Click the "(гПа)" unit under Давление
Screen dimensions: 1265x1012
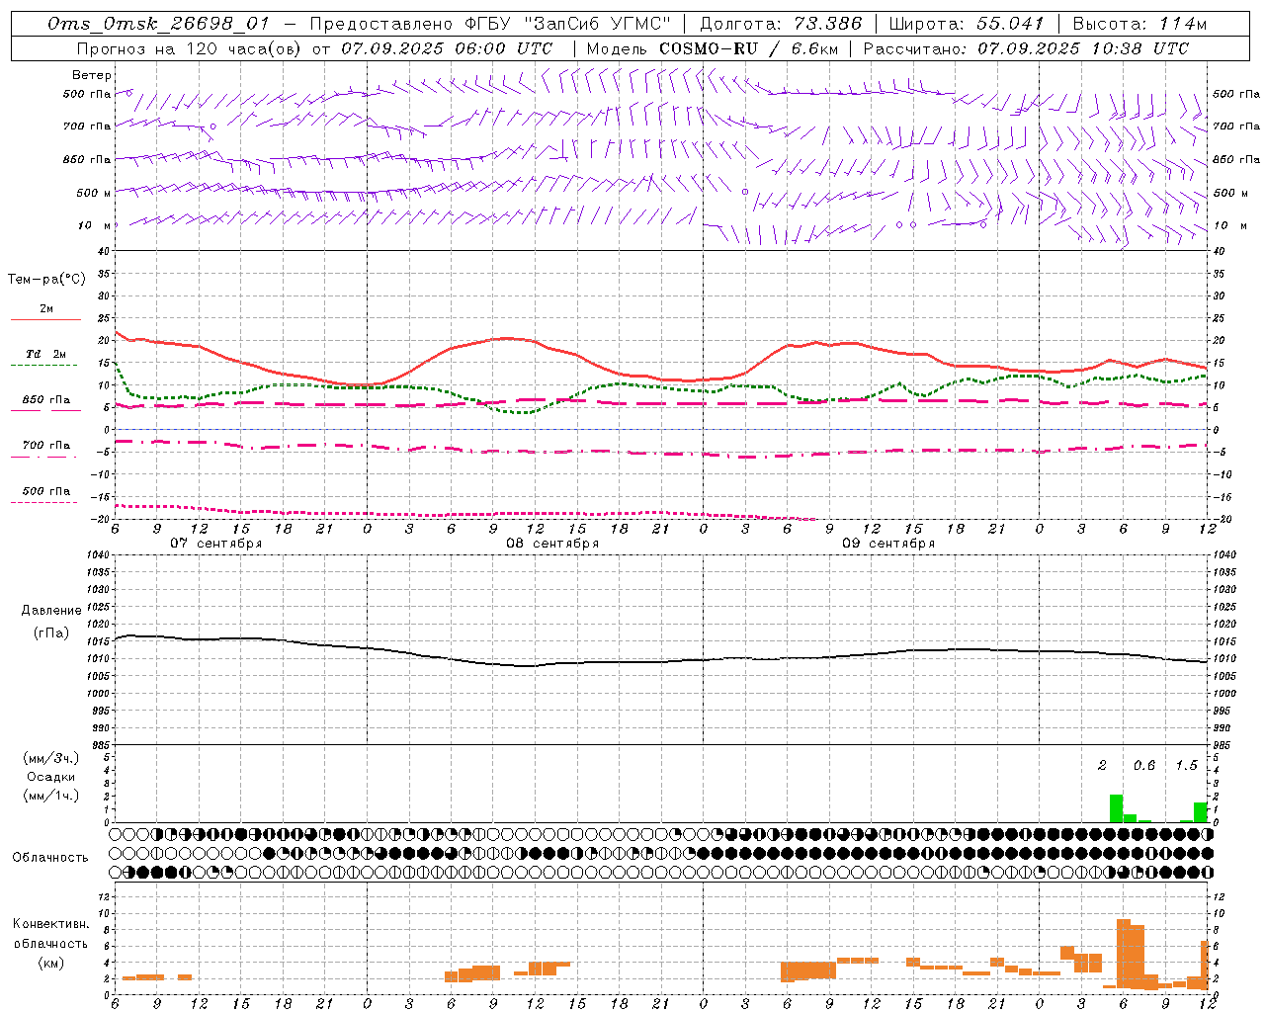[51, 633]
